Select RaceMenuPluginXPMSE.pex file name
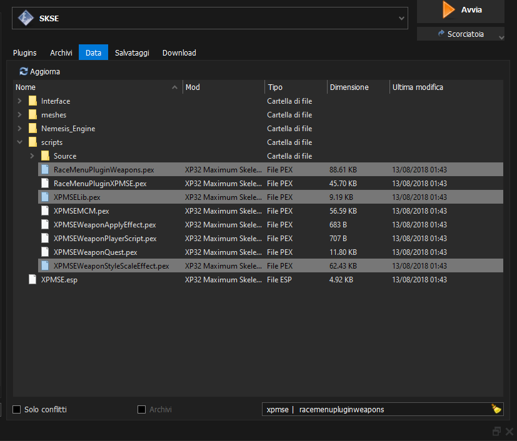 [x=100, y=184]
